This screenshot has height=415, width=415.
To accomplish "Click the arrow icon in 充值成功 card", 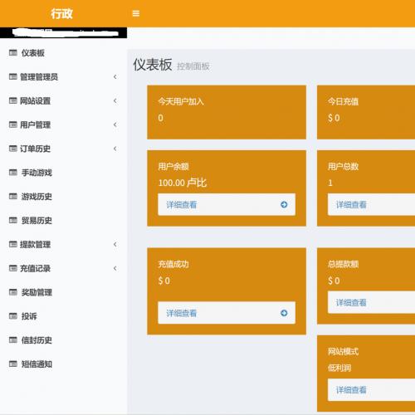I will tap(284, 313).
